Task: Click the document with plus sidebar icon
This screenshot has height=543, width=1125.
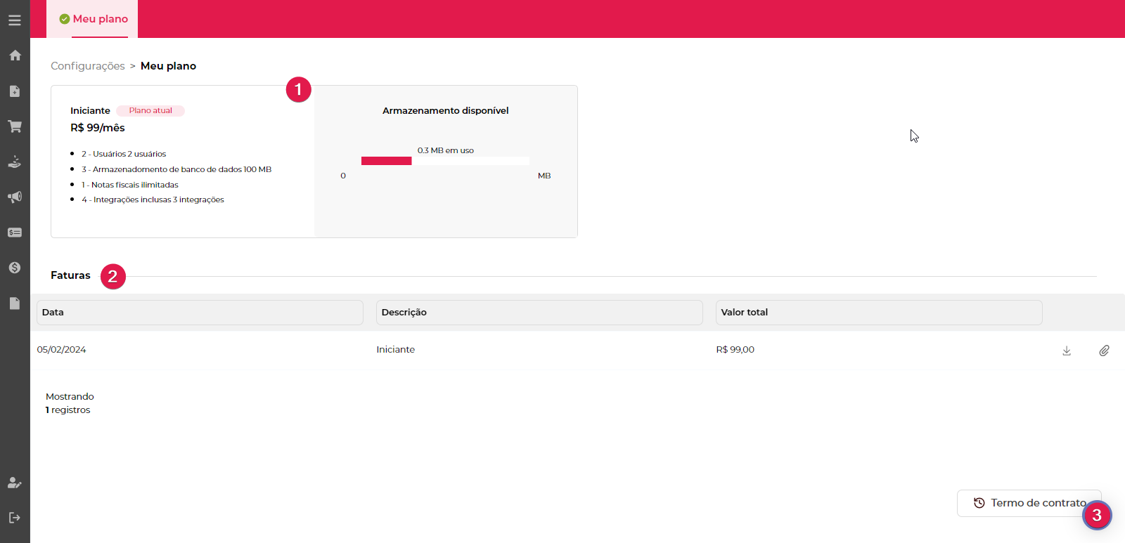Action: tap(15, 91)
